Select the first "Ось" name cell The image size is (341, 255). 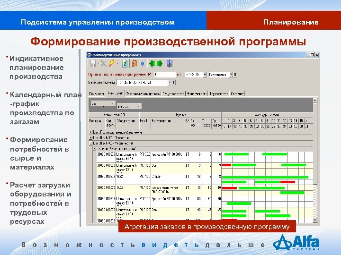[168, 168]
